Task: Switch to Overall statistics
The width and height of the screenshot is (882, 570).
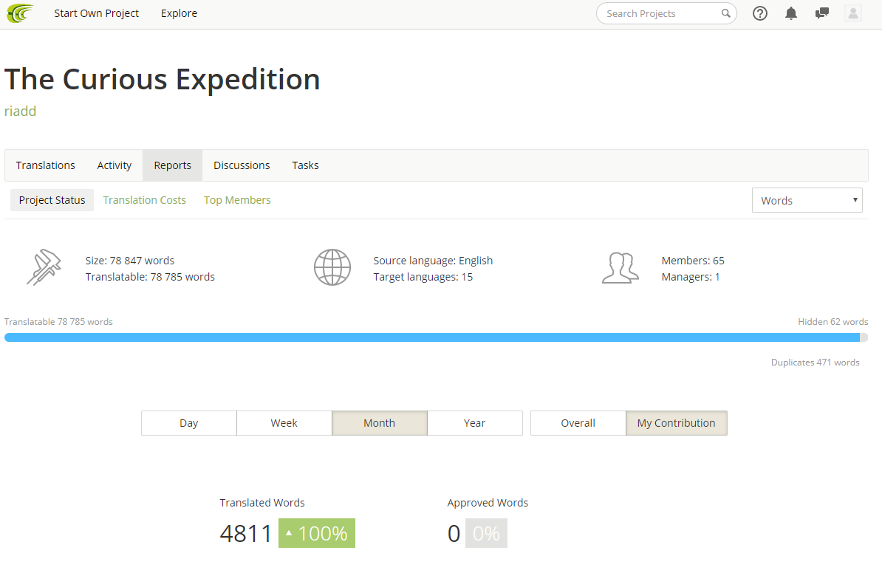Action: [x=578, y=423]
